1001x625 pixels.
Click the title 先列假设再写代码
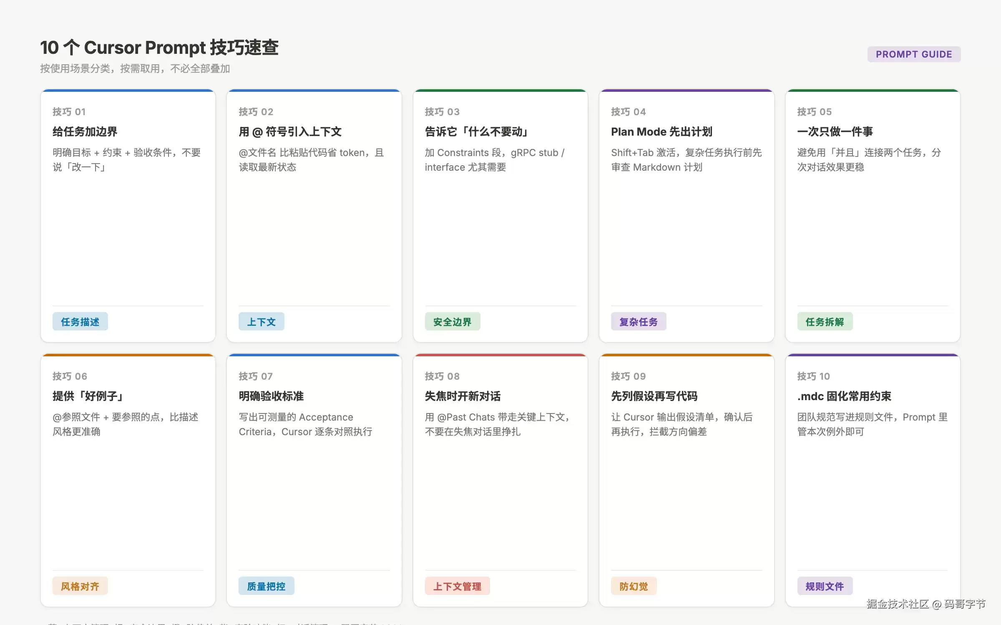click(654, 396)
